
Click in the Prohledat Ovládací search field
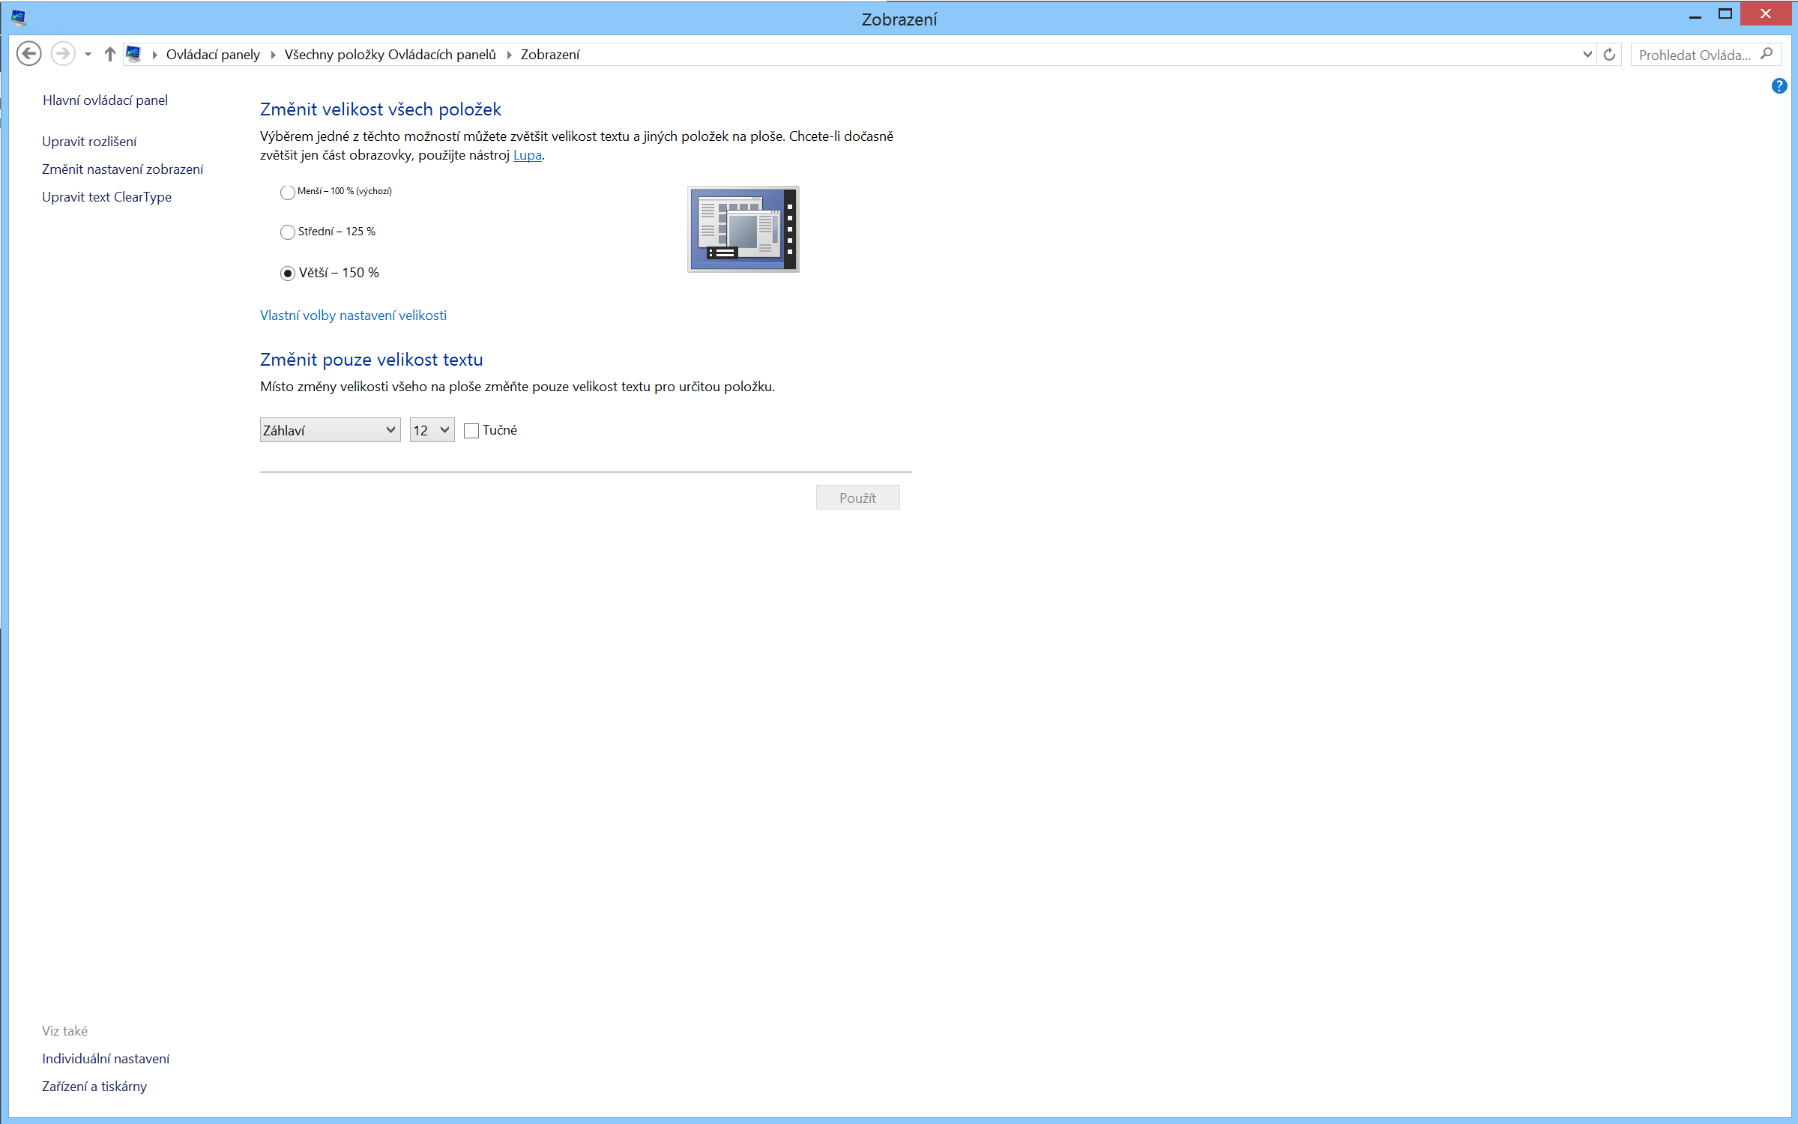tap(1694, 55)
